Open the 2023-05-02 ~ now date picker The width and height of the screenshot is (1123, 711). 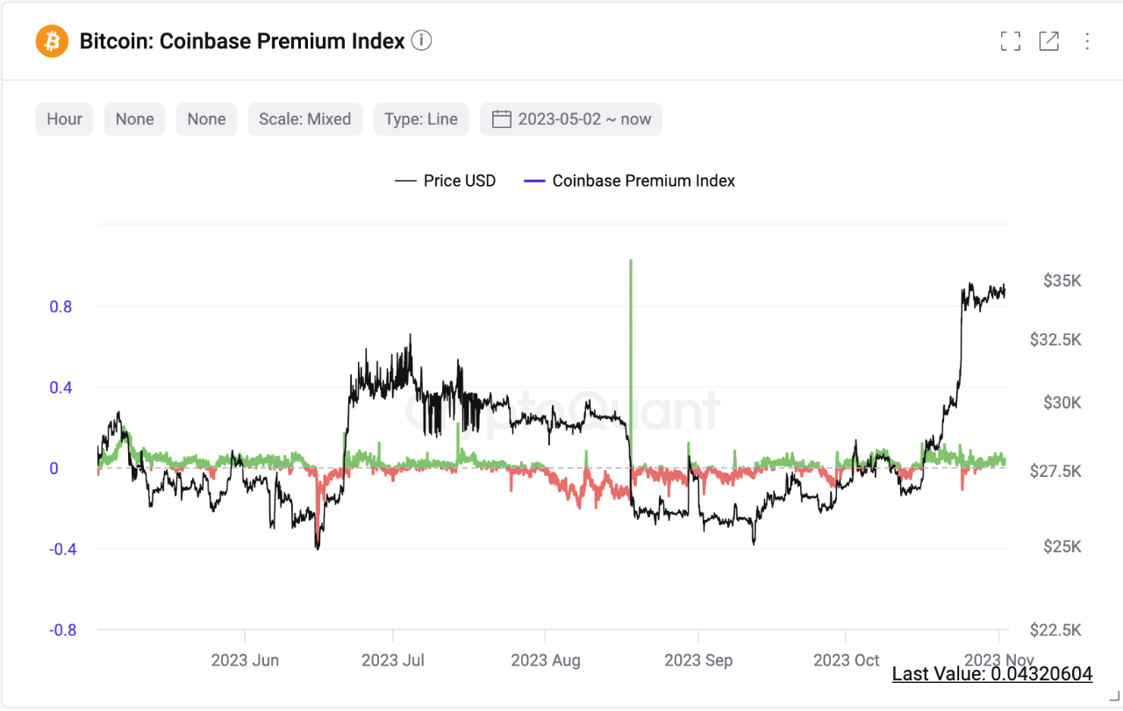coord(571,119)
